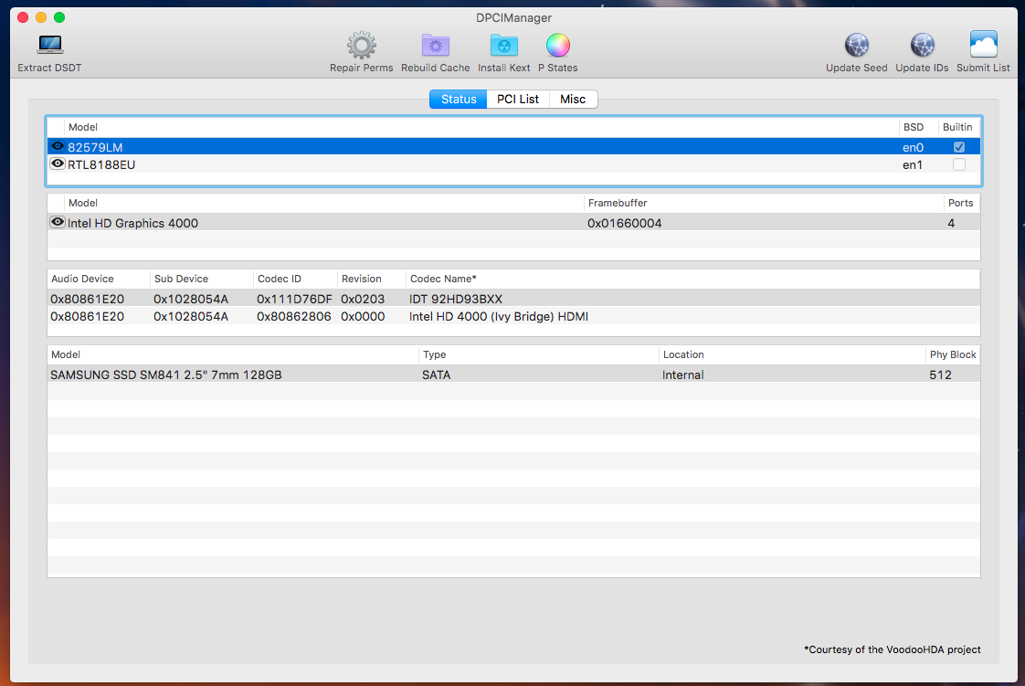
Task: Select the Status tab
Action: tap(459, 99)
